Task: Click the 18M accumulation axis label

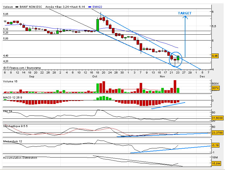Action: click(215, 157)
